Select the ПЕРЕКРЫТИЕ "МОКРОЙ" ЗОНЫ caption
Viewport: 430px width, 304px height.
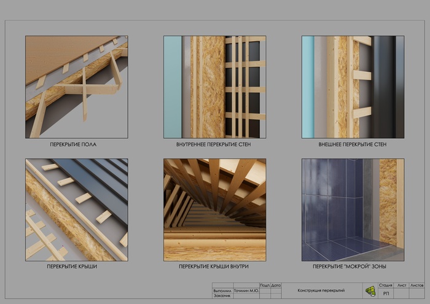tap(349, 267)
